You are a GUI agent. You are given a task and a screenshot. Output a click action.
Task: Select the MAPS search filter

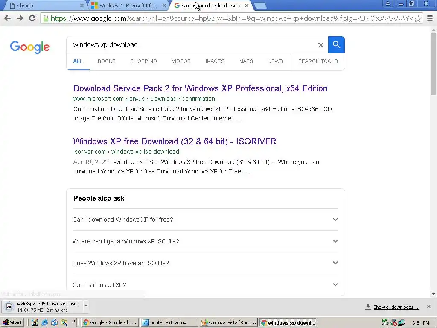[x=246, y=61]
